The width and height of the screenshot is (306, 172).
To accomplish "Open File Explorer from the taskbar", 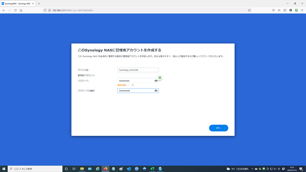I will click(x=82, y=169).
